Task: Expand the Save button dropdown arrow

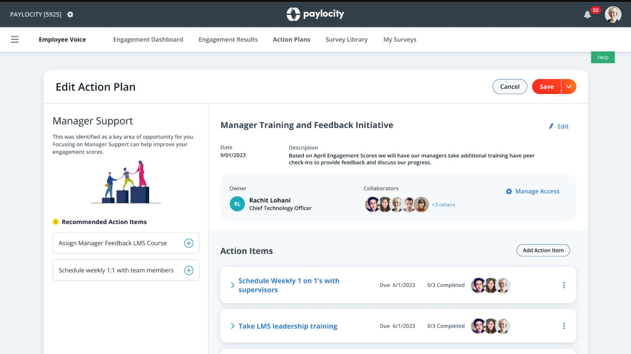Action: (569, 87)
